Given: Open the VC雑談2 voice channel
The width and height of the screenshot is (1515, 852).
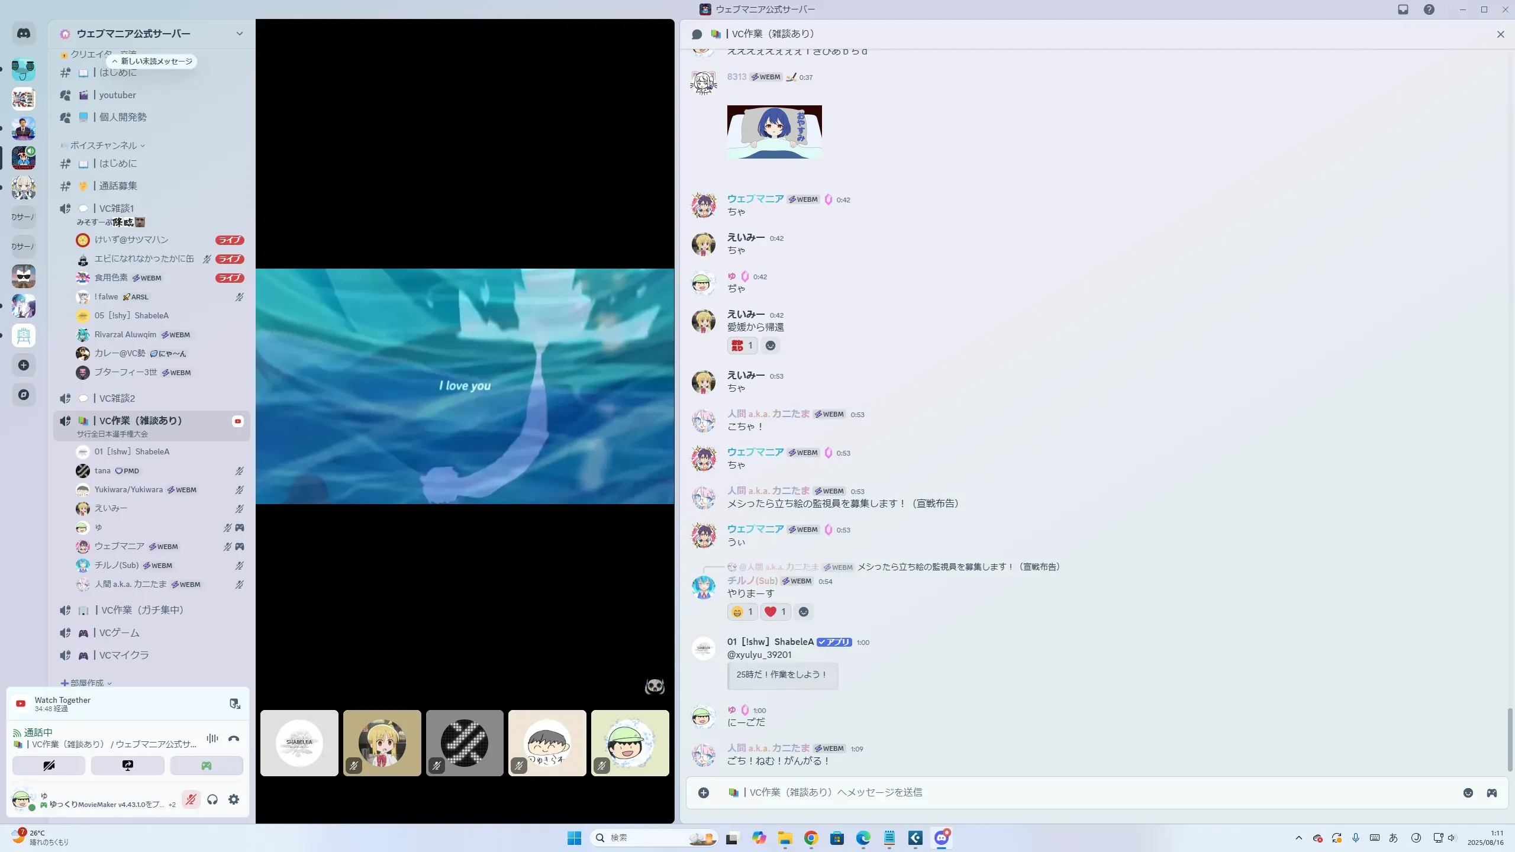Looking at the screenshot, I should pyautogui.click(x=117, y=398).
